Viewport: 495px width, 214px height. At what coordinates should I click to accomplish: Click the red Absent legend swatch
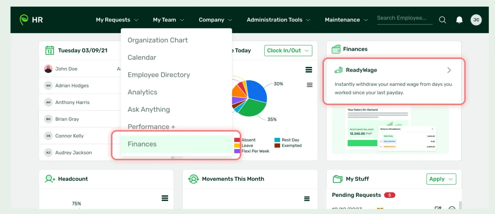(x=237, y=140)
